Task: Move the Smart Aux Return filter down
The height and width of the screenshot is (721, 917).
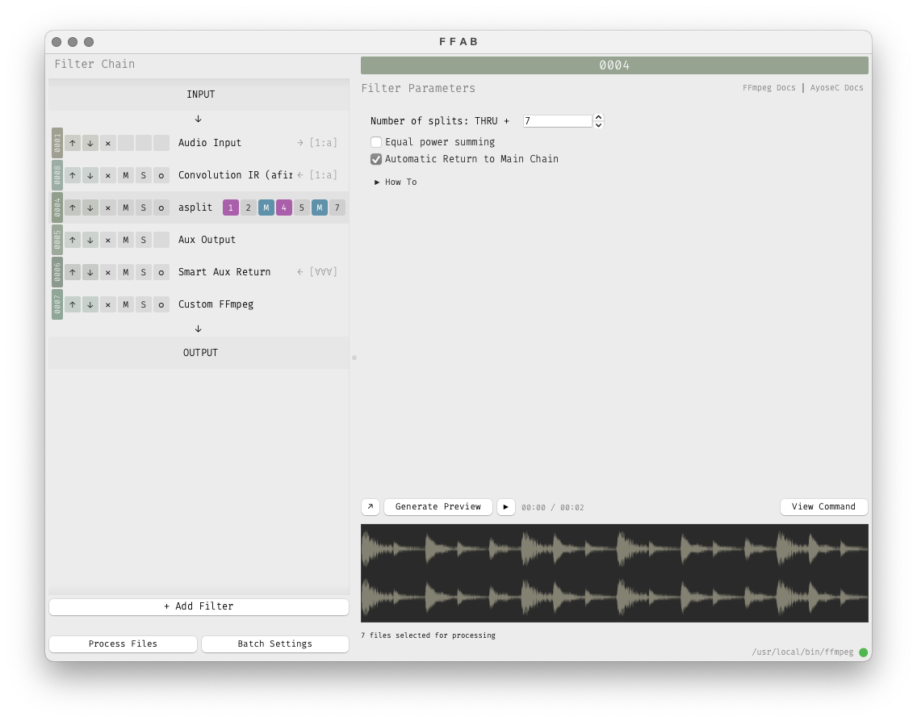Action: tap(90, 272)
